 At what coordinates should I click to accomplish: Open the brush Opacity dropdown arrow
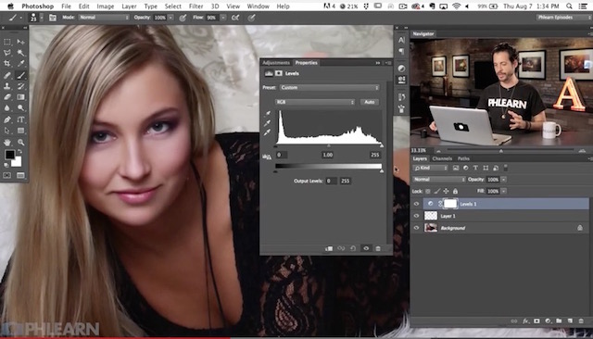click(170, 18)
